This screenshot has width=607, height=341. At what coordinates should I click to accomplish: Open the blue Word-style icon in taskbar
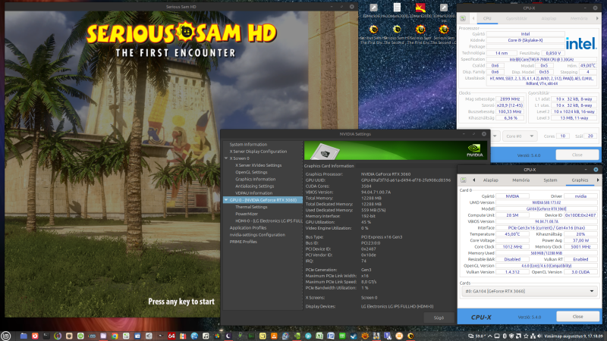331,336
